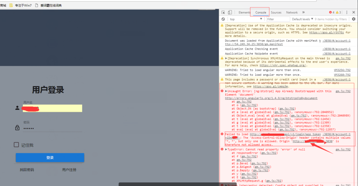Open the 用户注册 link
The image size is (358, 186).
69,170
